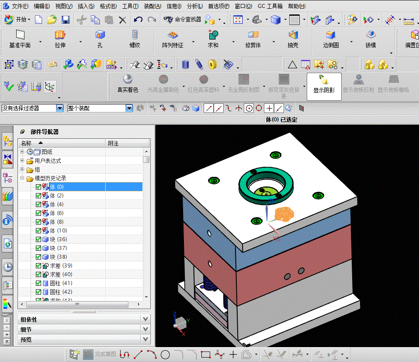419x362 pixels.
Task: Open the 编辑(E) menu
Action: coord(42,6)
